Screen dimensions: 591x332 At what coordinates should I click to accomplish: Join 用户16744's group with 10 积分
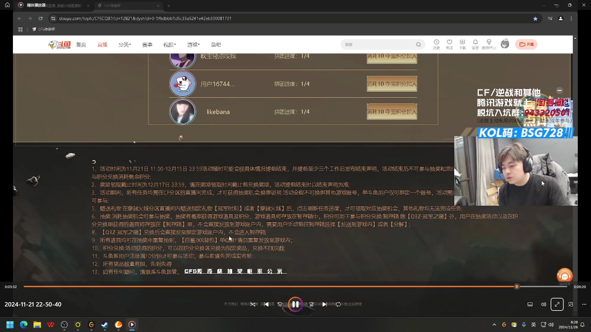392,84
